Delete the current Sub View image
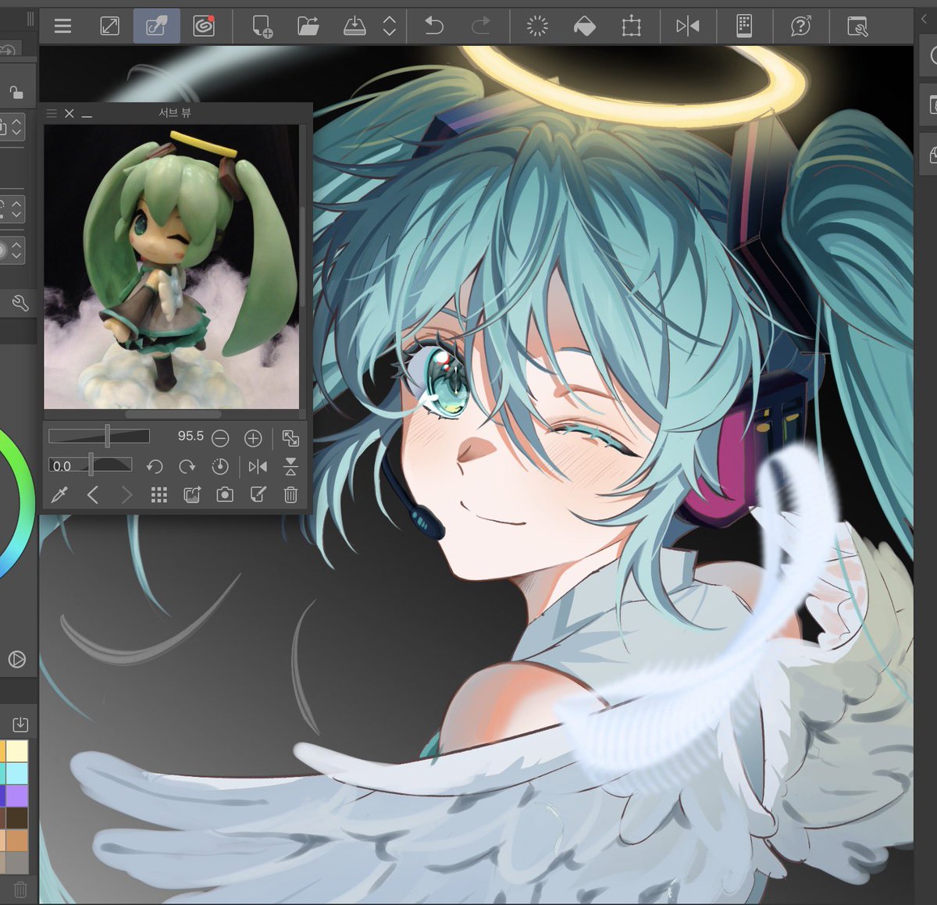 click(290, 494)
